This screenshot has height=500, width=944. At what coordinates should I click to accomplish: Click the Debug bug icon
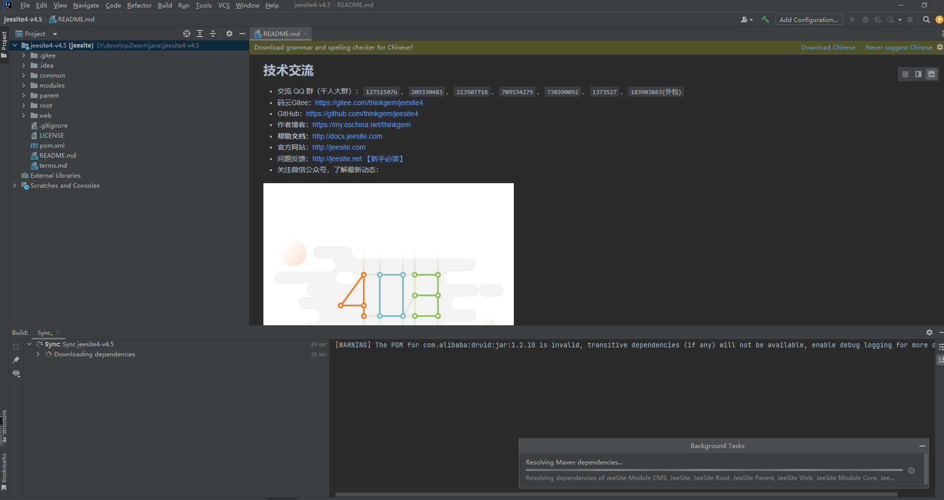(x=865, y=20)
